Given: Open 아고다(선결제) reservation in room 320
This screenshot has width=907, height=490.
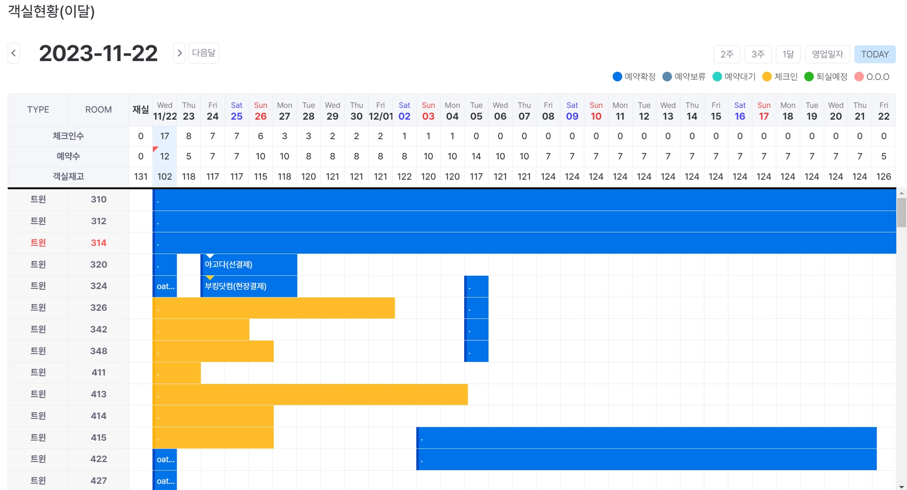Looking at the screenshot, I should pos(248,265).
